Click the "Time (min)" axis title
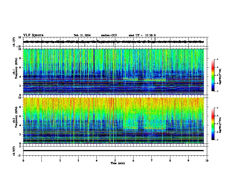The image size is (233, 180). pyautogui.click(x=118, y=163)
